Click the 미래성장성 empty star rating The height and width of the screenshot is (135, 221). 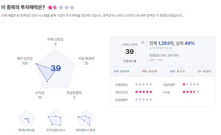144,84
